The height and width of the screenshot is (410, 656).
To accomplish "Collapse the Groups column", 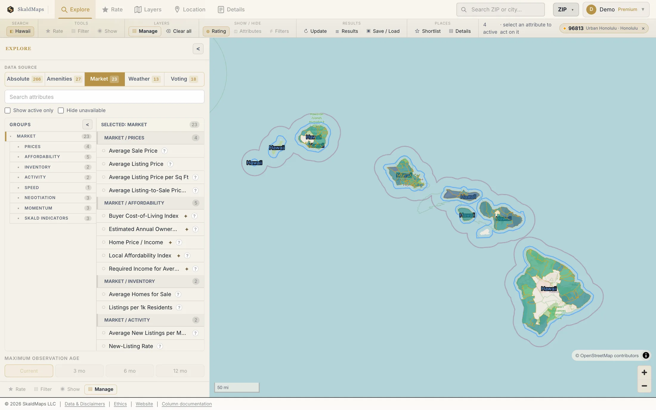I will click(x=87, y=125).
